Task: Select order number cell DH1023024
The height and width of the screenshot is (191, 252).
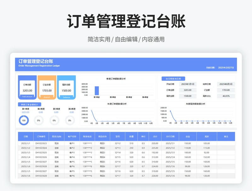Action: pyautogui.click(x=41, y=148)
